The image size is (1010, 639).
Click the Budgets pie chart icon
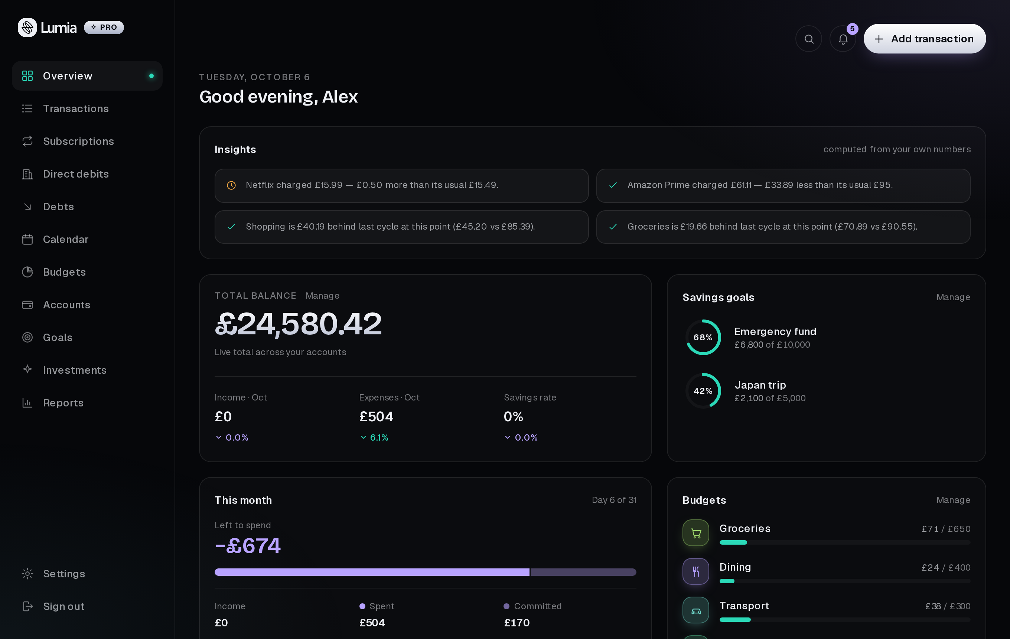click(27, 272)
